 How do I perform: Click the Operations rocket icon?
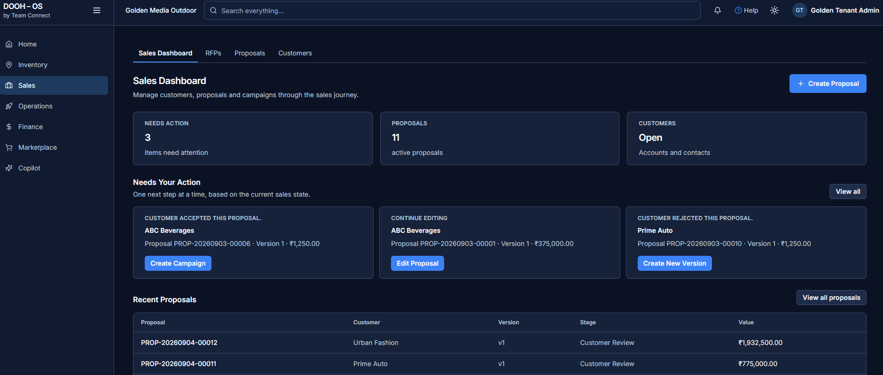9,106
